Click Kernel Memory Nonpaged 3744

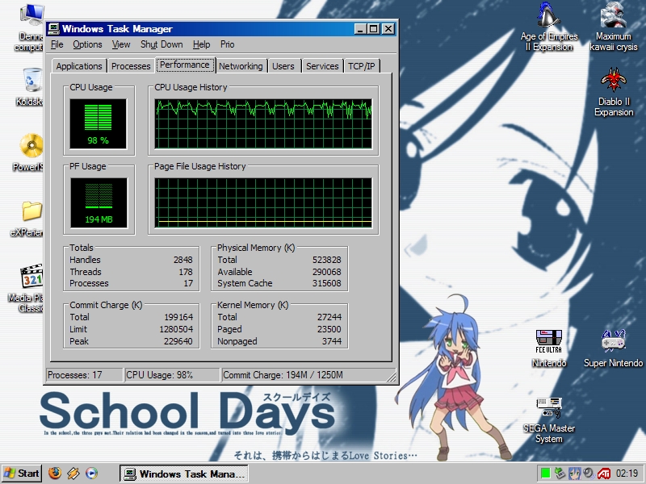332,341
